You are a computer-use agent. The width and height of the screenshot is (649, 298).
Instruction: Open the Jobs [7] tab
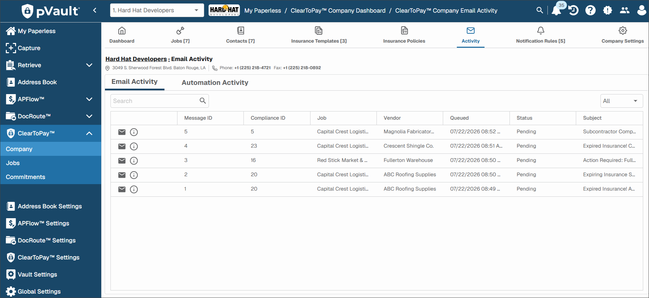180,35
